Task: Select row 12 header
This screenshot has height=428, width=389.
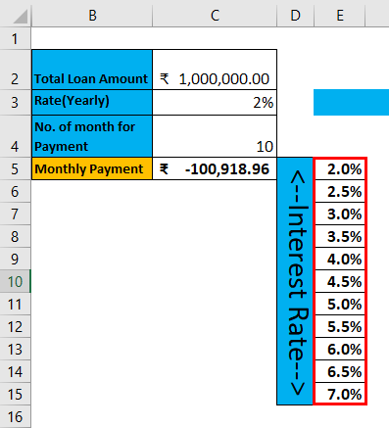Action: tap(15, 326)
